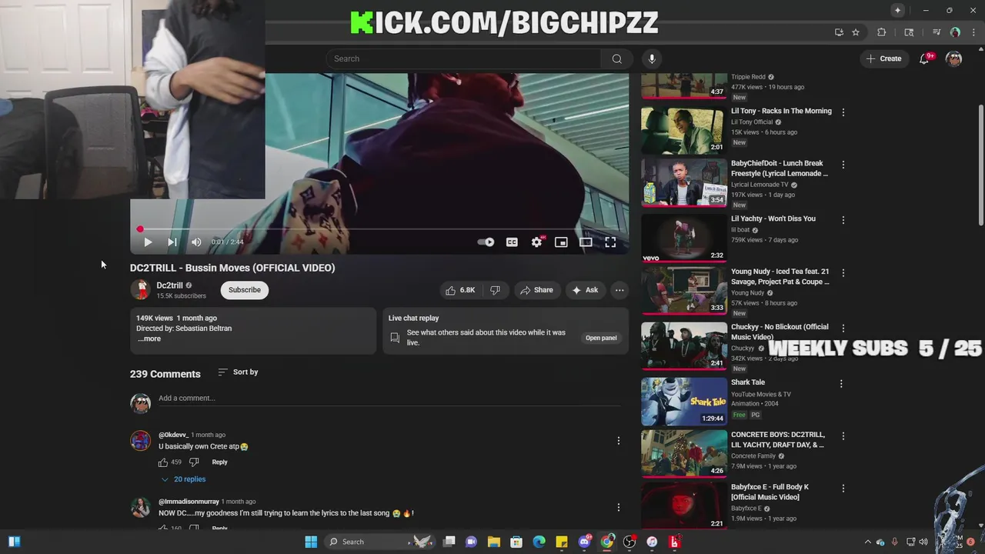Bookmark this page with star icon
985x554 pixels.
pos(856,32)
